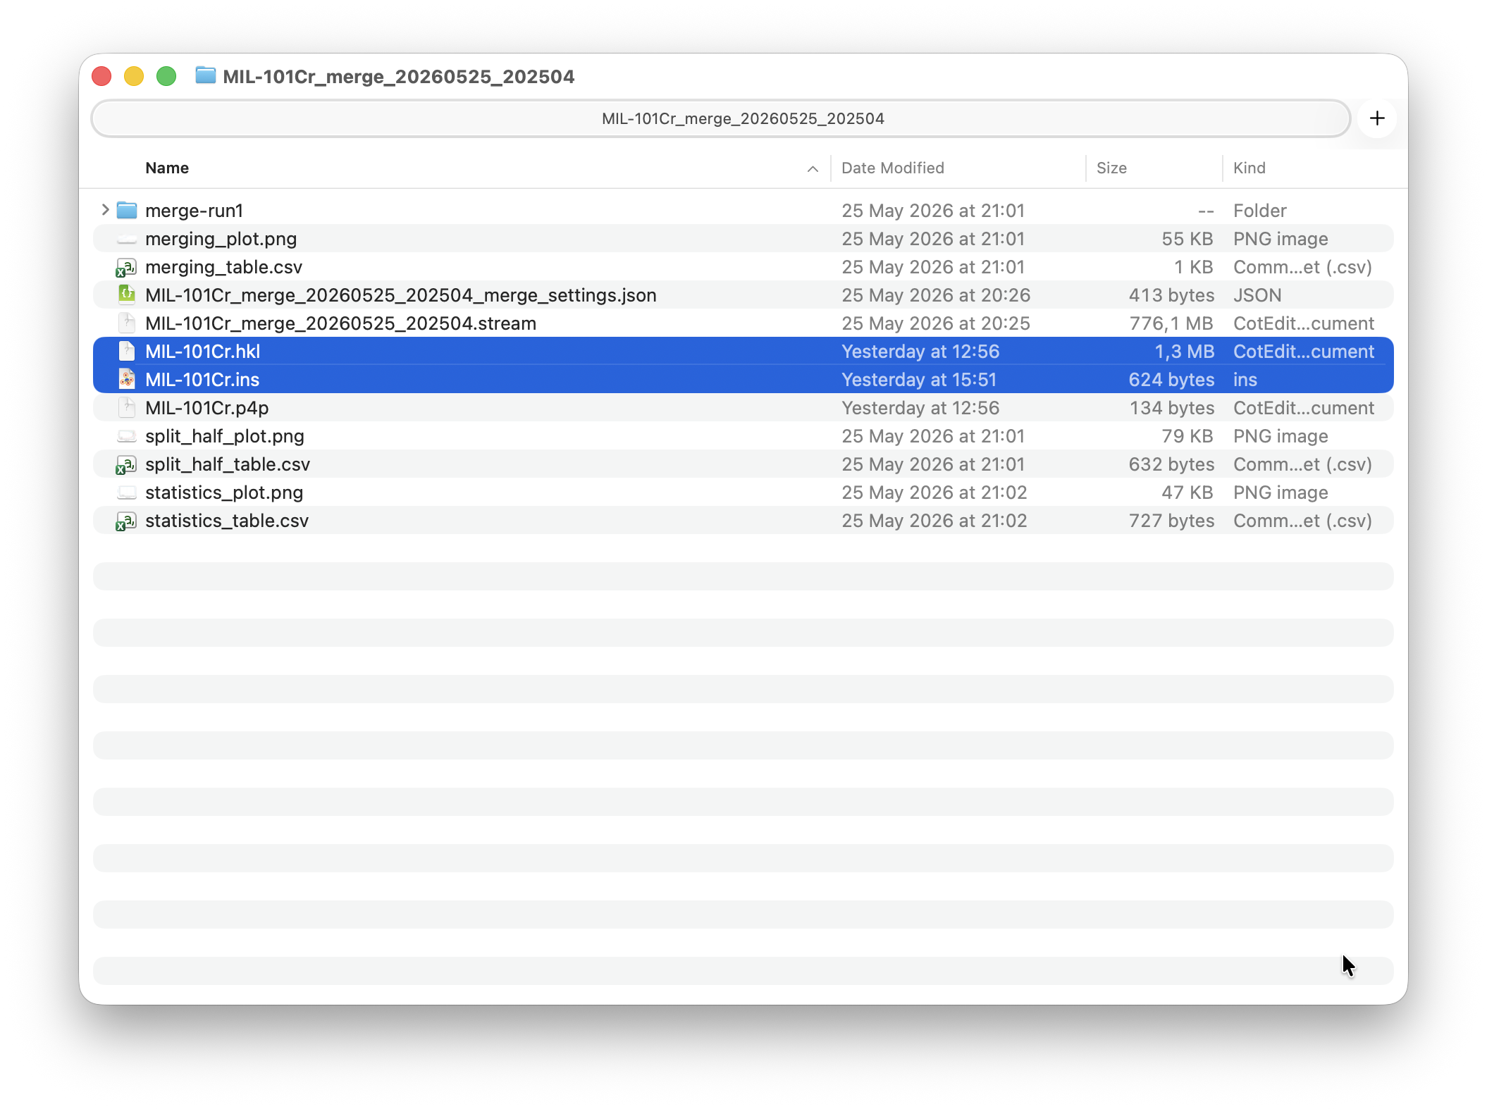The width and height of the screenshot is (1487, 1109).
Task: Click the statistics_table.csv spreadsheet icon
Action: click(127, 521)
